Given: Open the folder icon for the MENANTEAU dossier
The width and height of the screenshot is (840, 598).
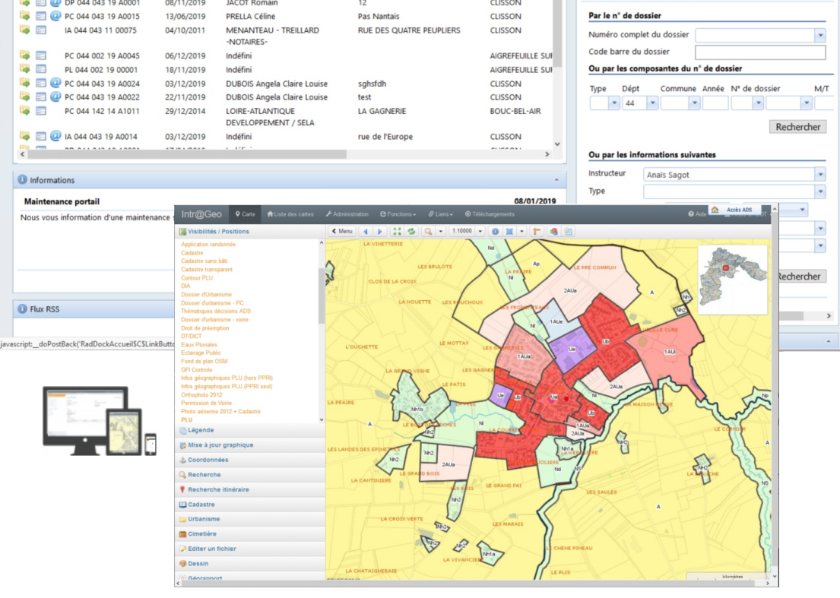Looking at the screenshot, I should coord(24,30).
